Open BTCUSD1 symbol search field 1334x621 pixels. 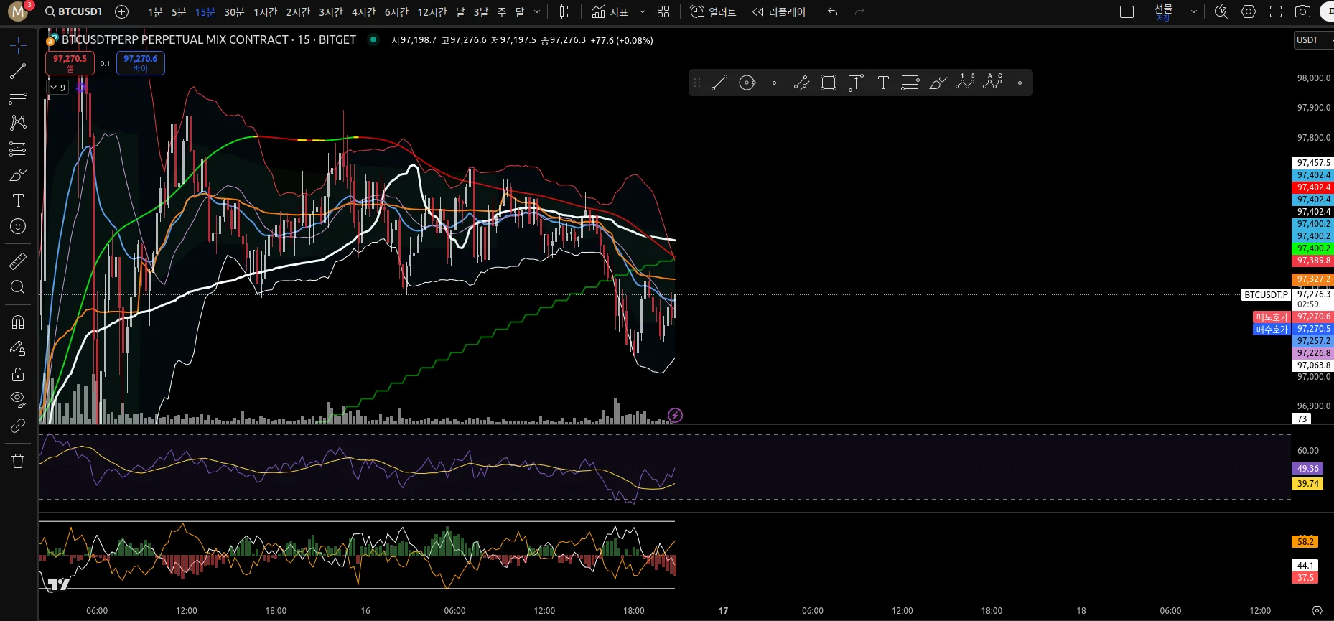[x=74, y=11]
